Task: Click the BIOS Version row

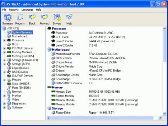Action: [x=88, y=58]
